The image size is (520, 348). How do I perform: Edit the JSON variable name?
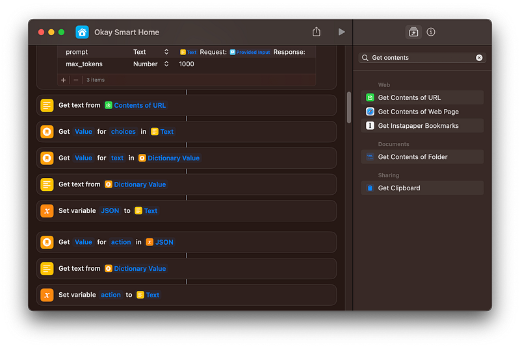(x=110, y=211)
